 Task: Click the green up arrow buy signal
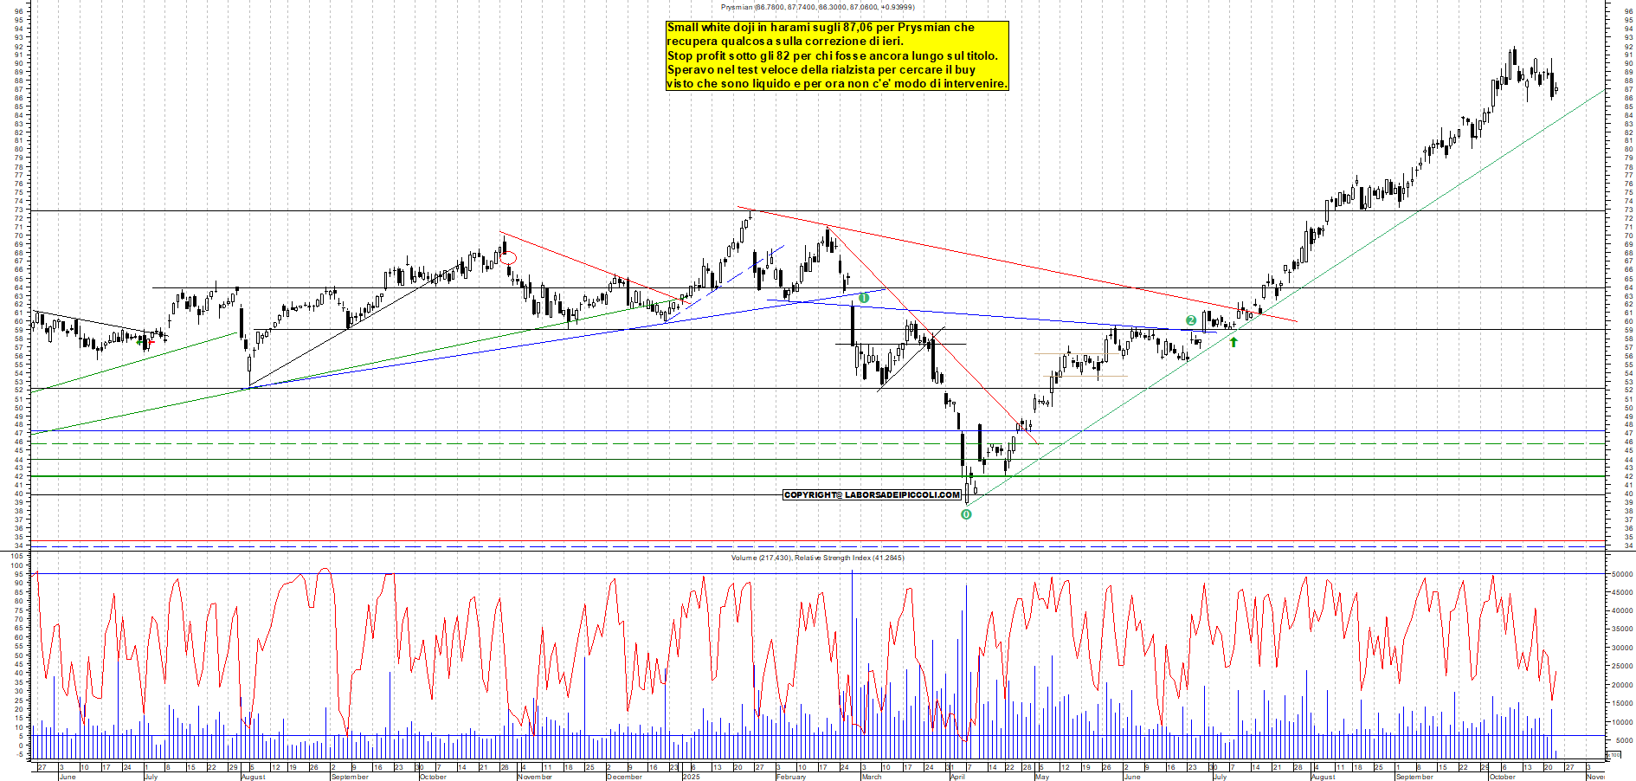(x=1233, y=342)
